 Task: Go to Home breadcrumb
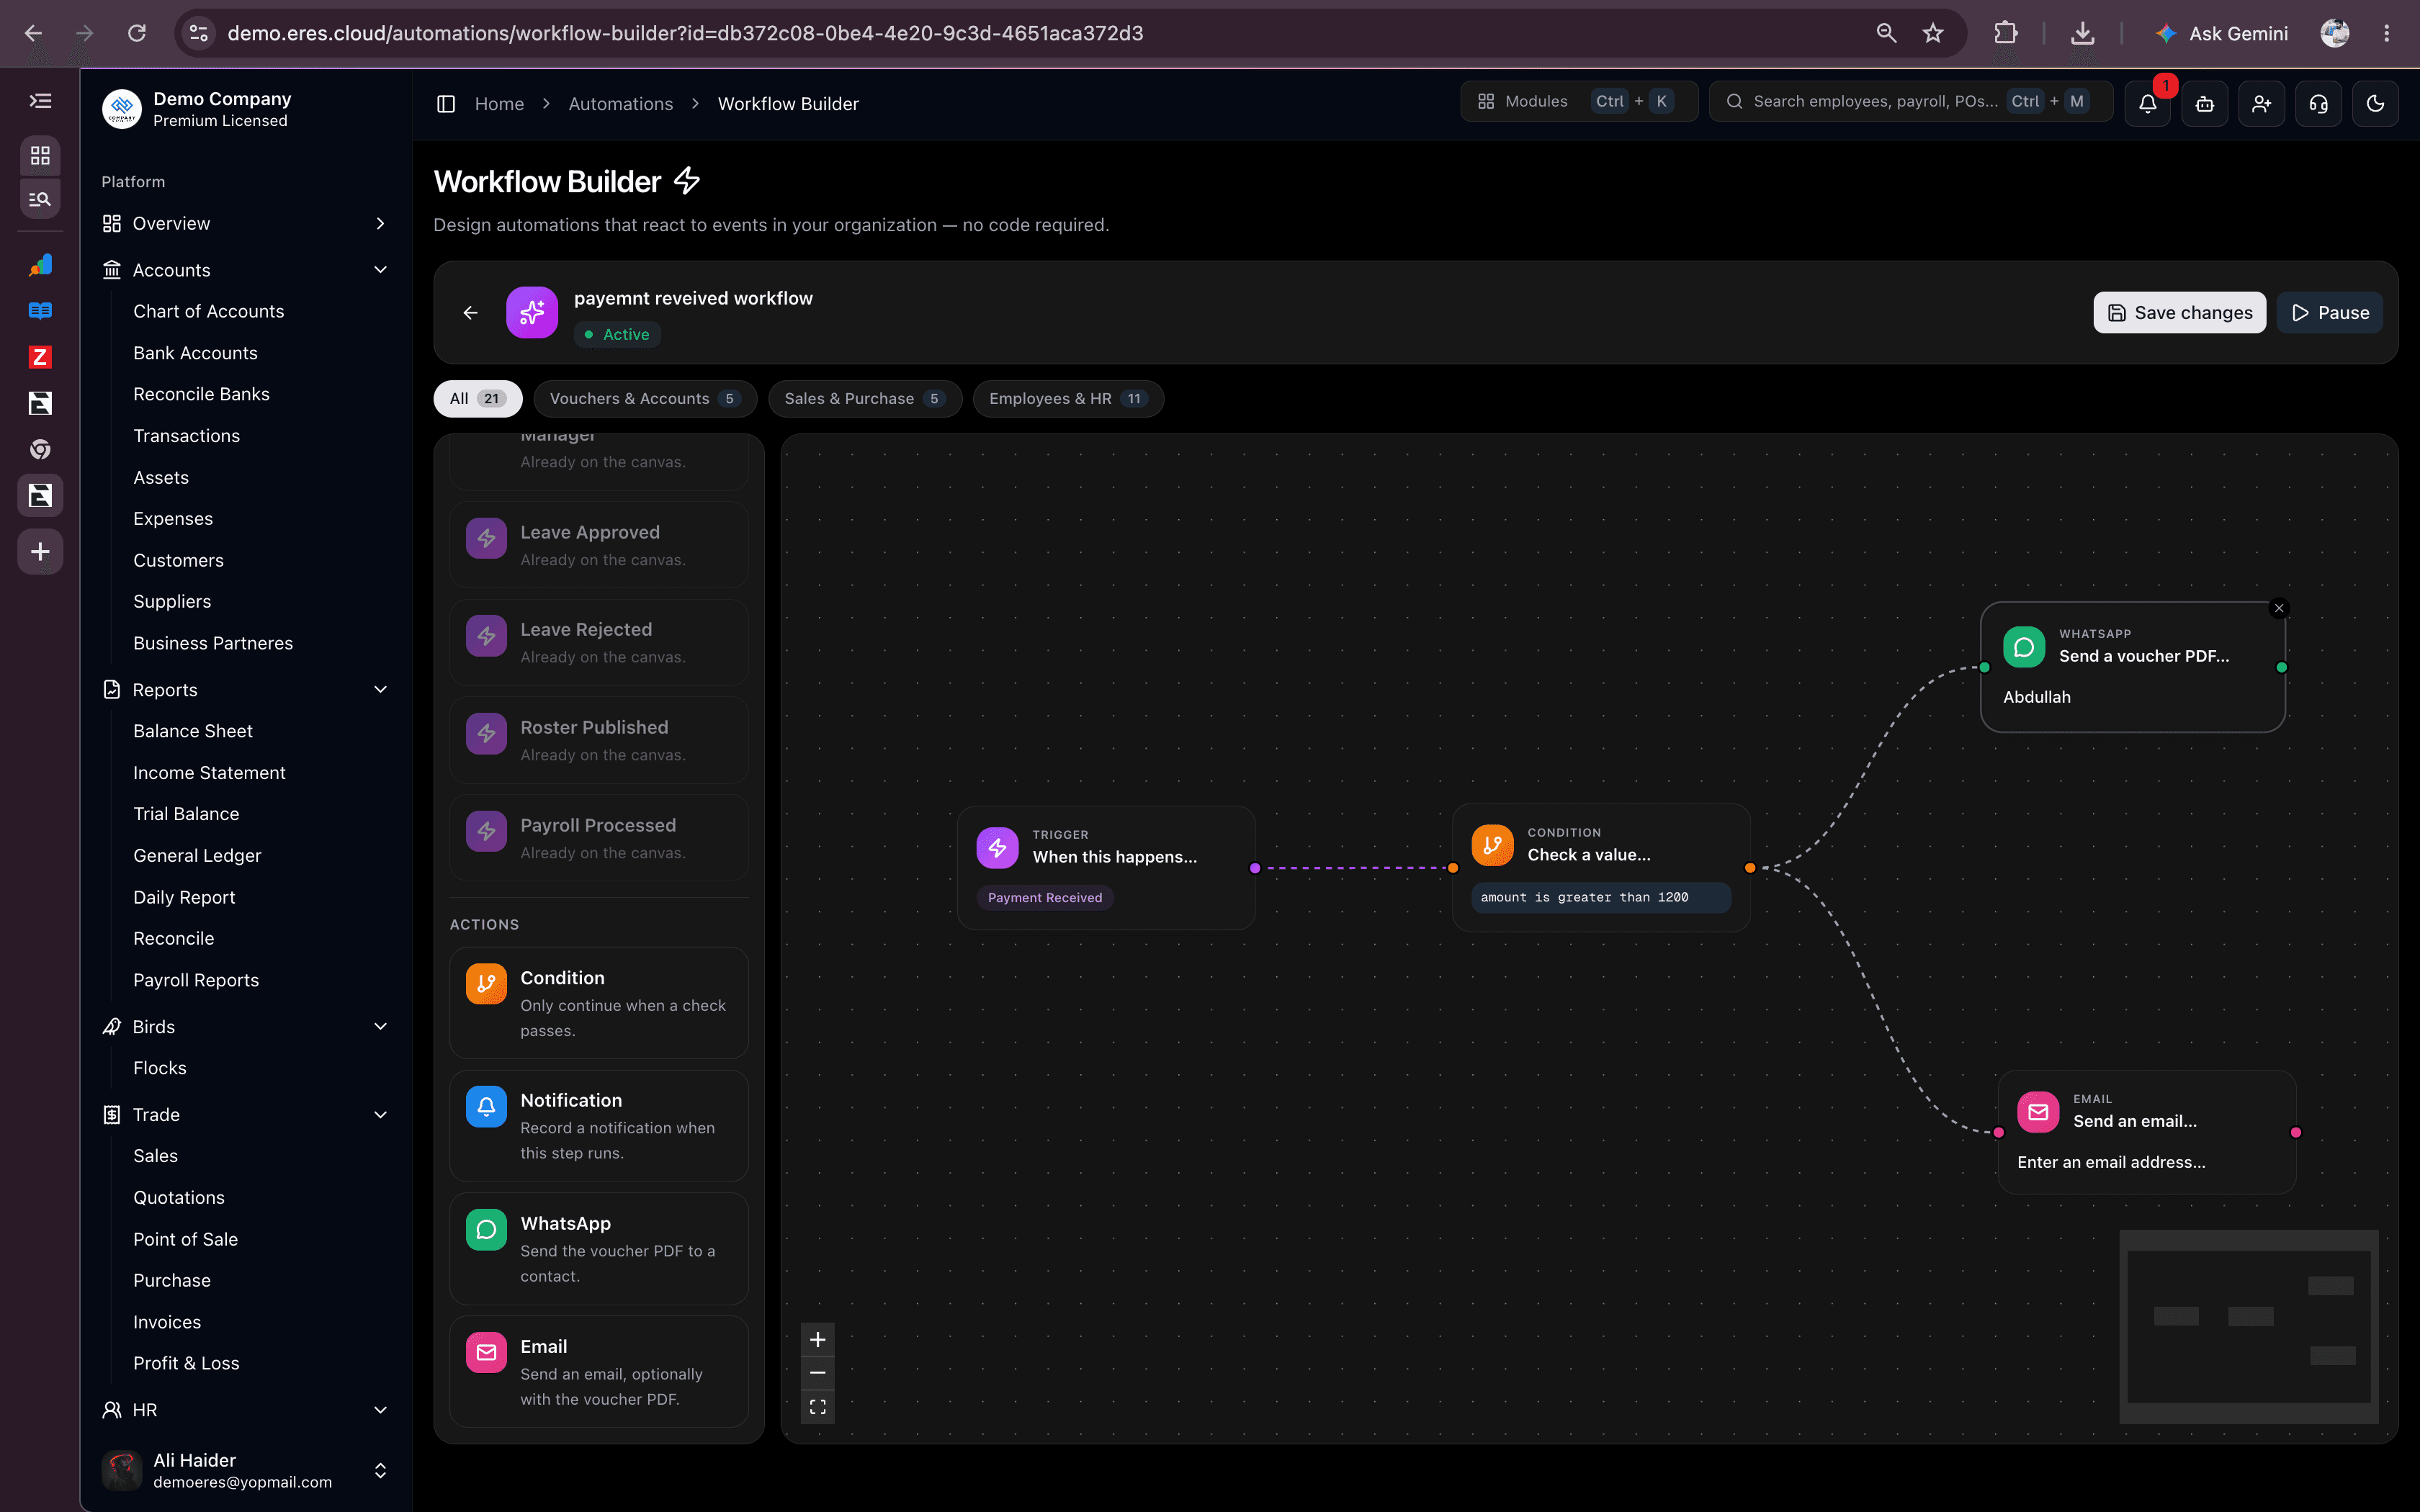click(499, 104)
